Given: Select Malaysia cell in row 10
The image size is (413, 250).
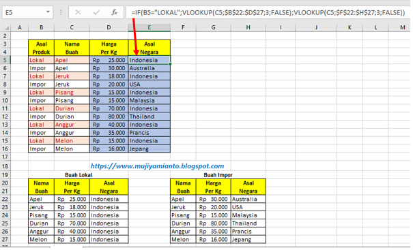Looking at the screenshot, I should (x=149, y=100).
